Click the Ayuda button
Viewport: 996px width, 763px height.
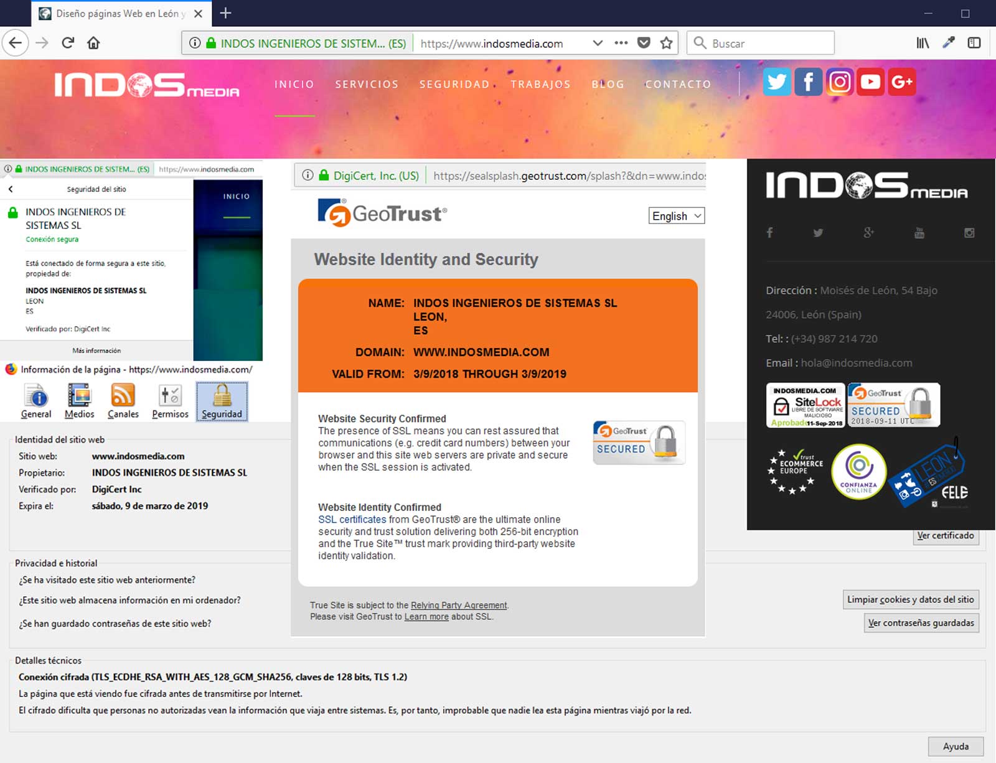tap(956, 747)
